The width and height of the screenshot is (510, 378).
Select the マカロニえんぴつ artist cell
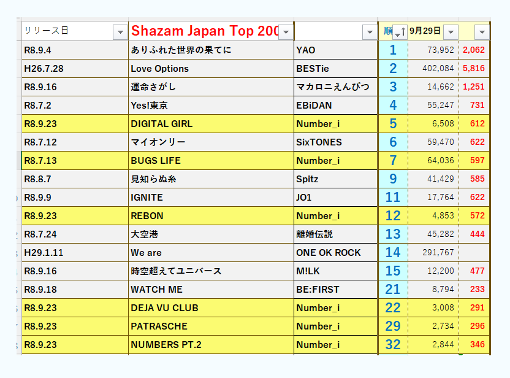tap(336, 87)
